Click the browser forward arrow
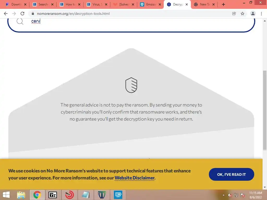The width and height of the screenshot is (267, 200). pyautogui.click(x=14, y=14)
